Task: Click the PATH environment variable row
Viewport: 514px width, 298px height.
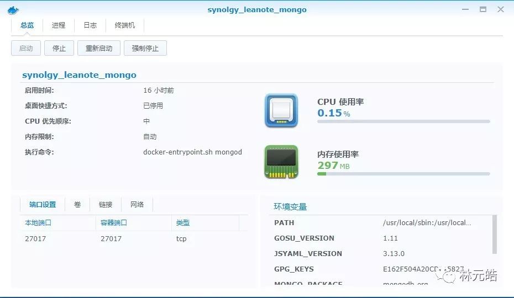Action: point(380,223)
